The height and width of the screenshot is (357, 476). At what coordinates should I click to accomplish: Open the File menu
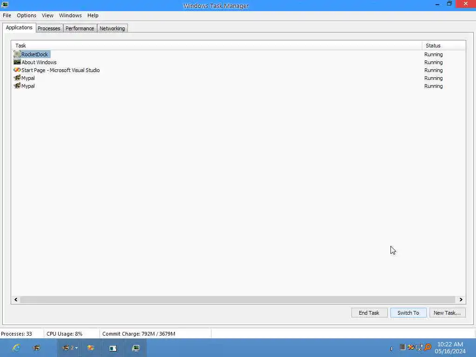(7, 15)
